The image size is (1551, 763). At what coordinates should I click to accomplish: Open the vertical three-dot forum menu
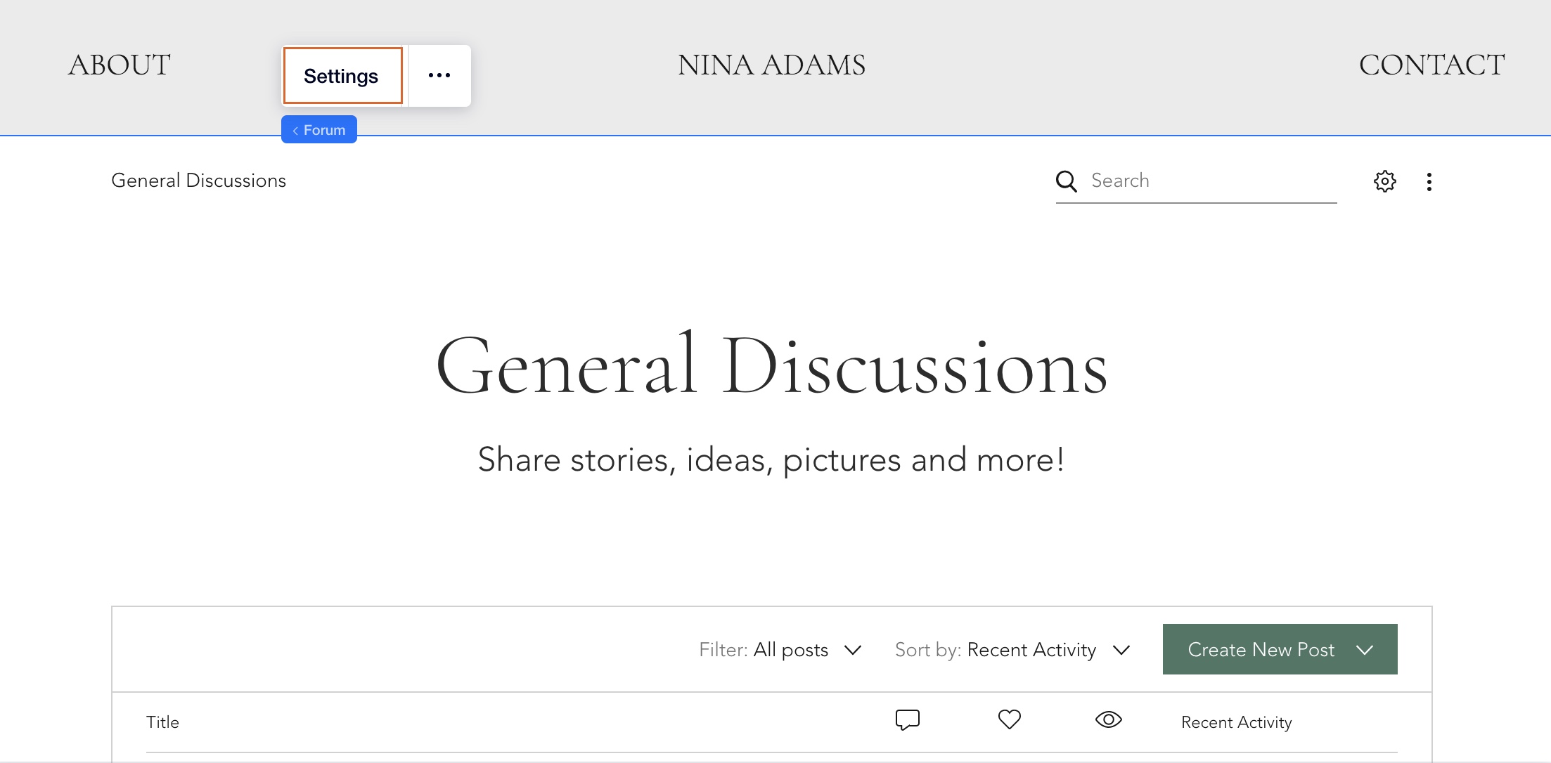coord(1429,182)
